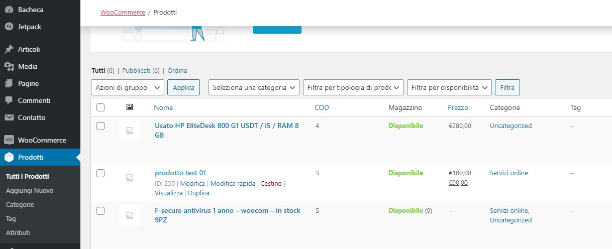612x249 pixels.
Task: Click the placeholder thumbnail for F-secure antivirus
Action: [x=130, y=215]
